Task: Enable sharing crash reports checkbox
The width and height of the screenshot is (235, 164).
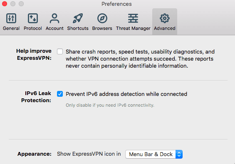Action: [60, 51]
